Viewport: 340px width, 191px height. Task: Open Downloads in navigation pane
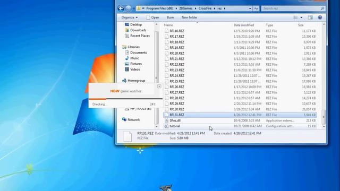[x=136, y=30]
